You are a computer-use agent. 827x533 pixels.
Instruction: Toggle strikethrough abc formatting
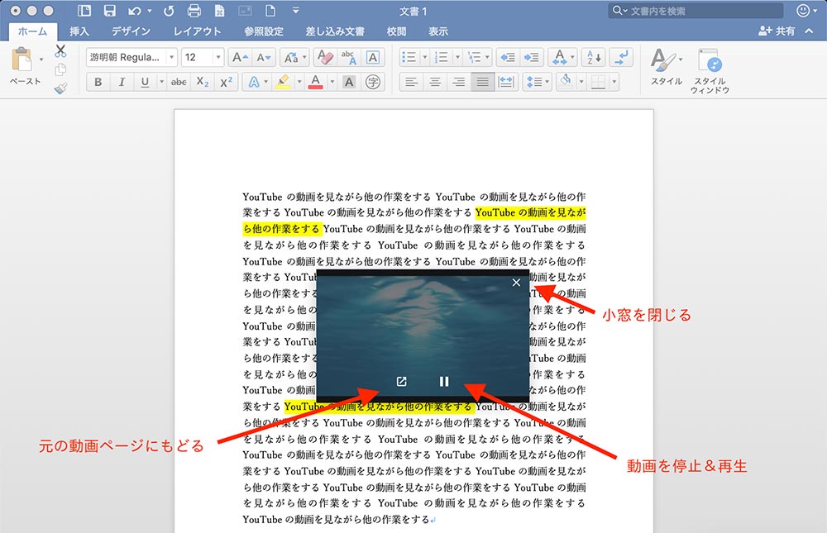(x=179, y=82)
